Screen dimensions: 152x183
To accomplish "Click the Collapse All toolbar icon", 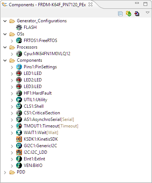I will pyautogui.click(x=121, y=14).
